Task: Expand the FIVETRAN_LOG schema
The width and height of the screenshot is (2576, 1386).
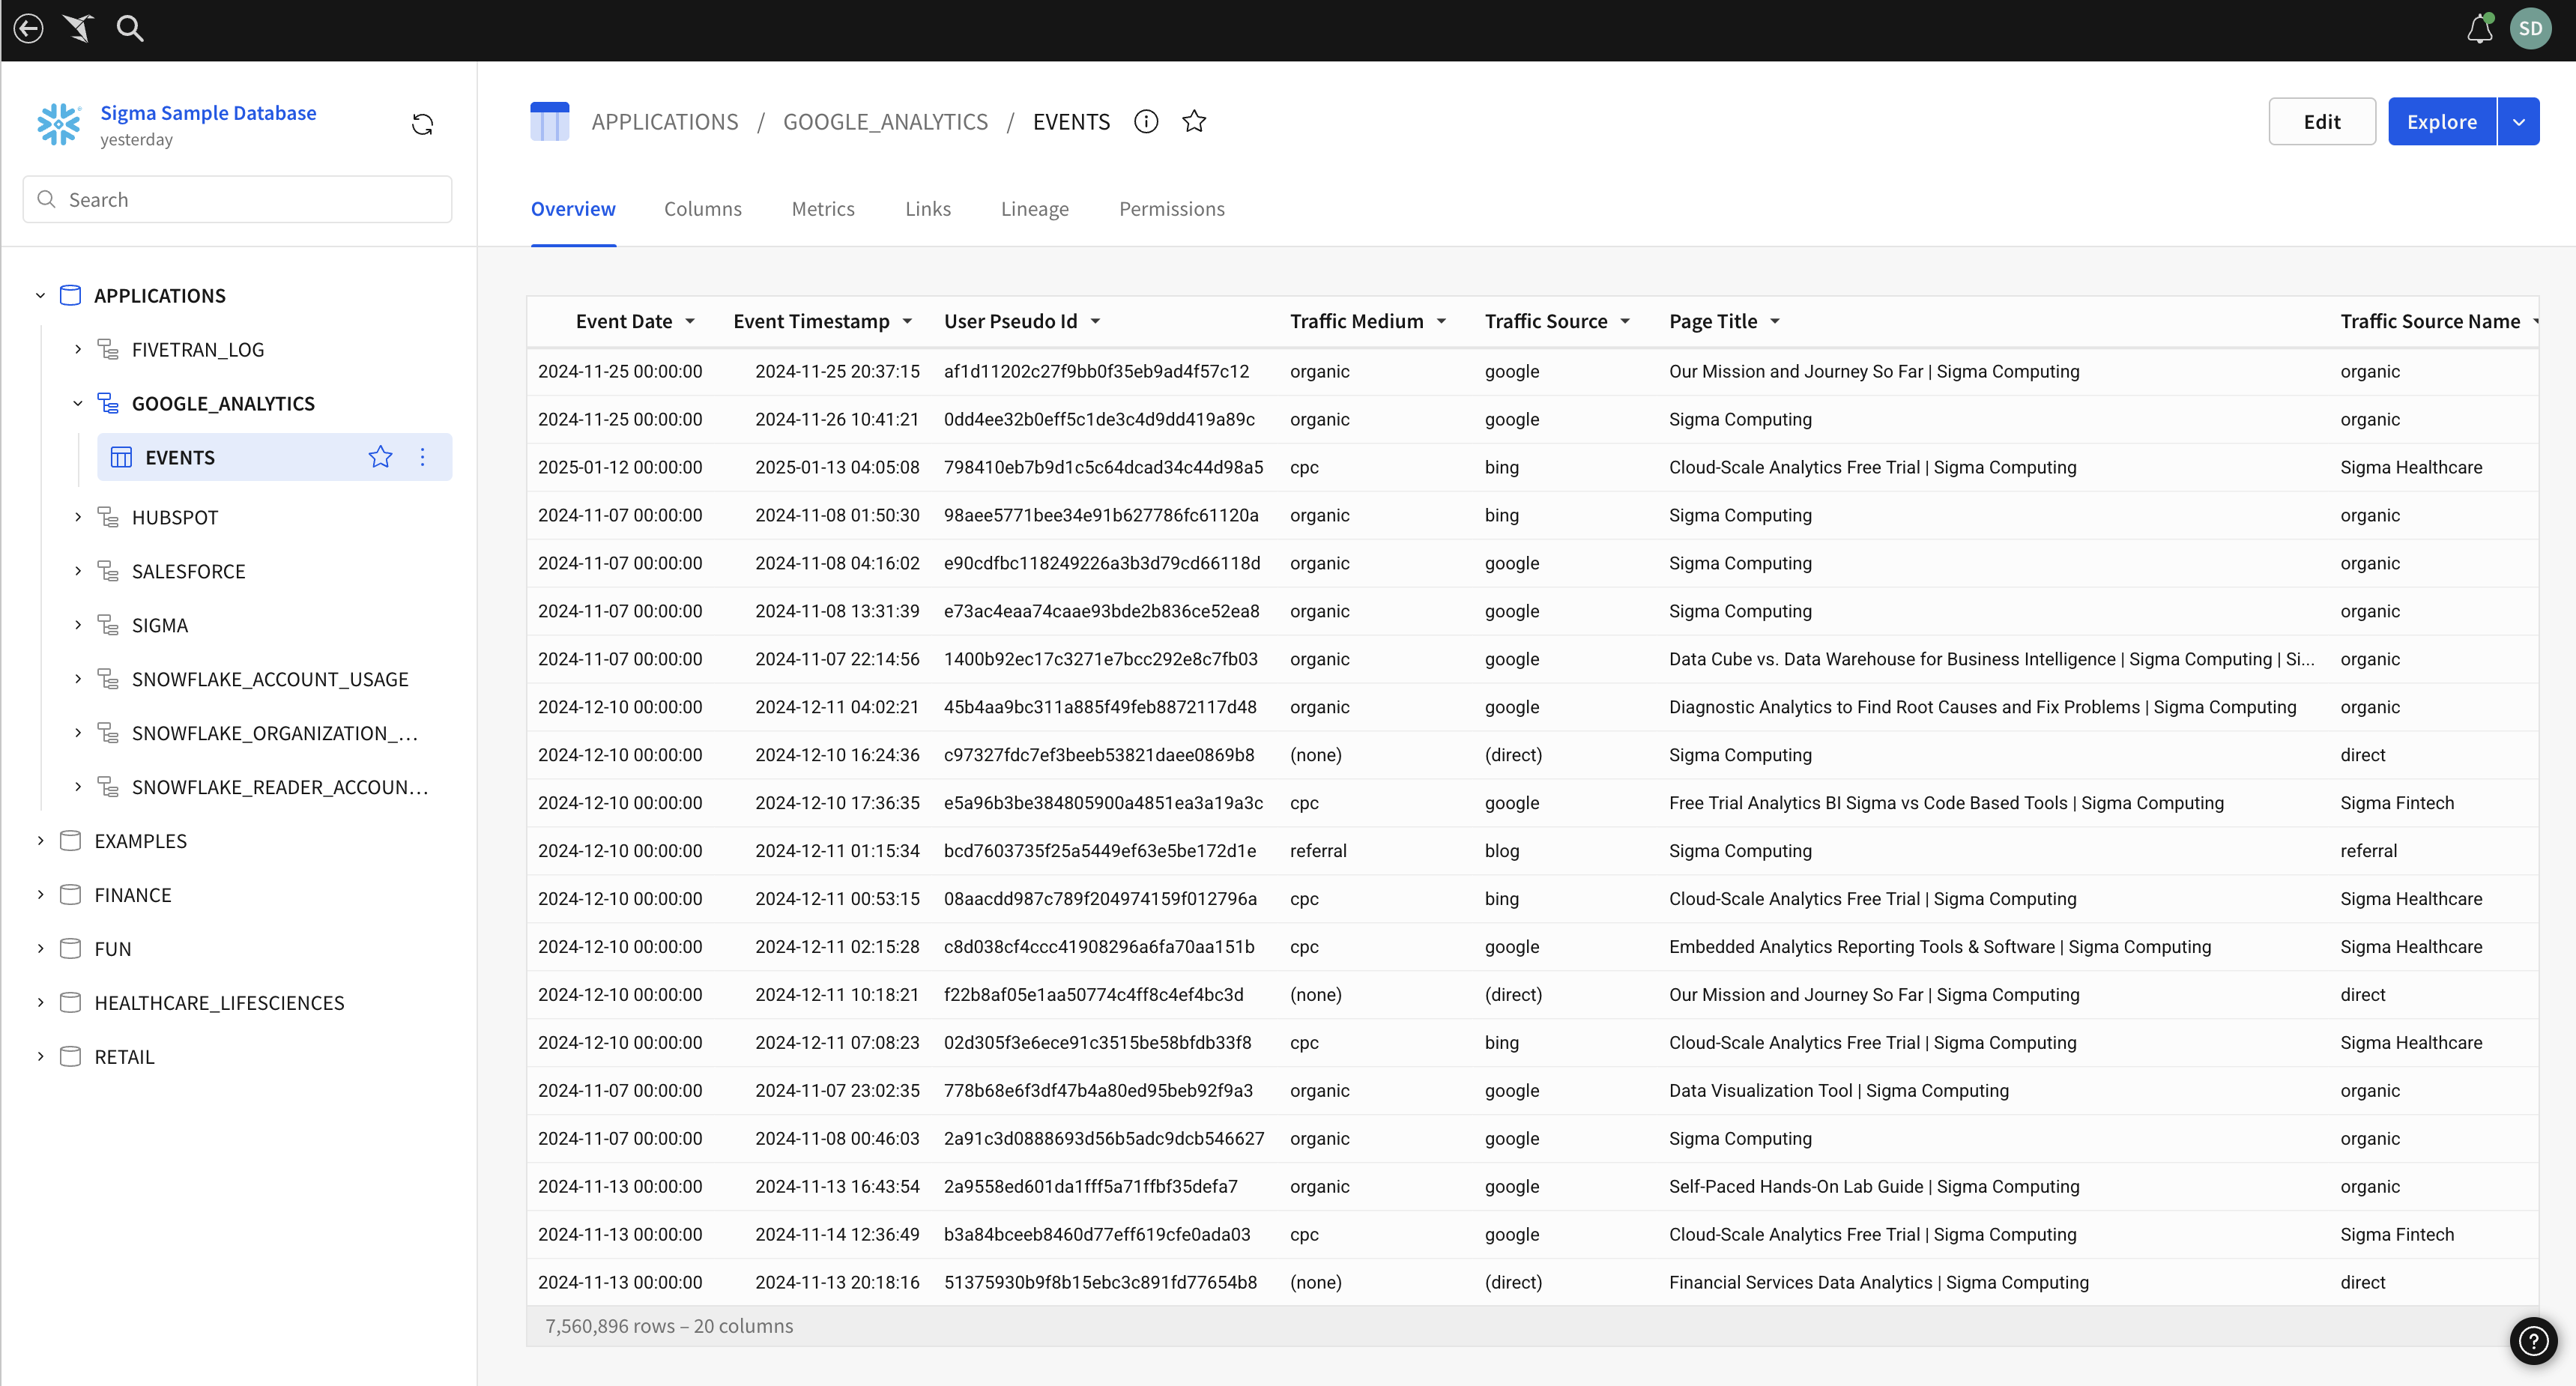Action: click(x=77, y=350)
